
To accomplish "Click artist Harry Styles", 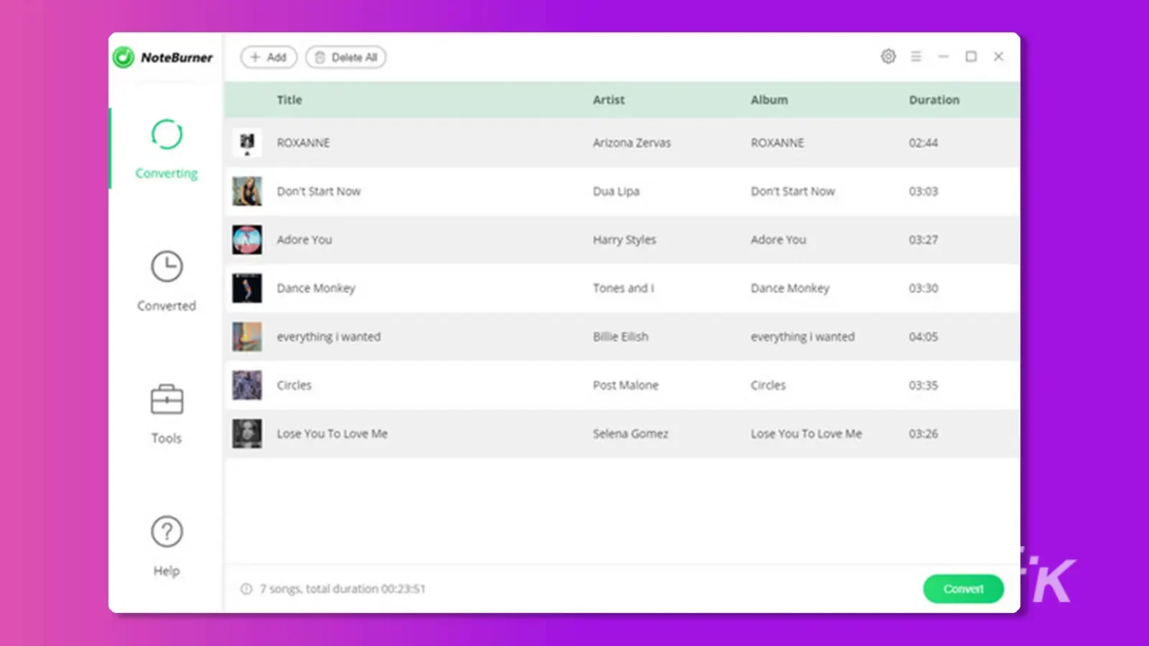I will click(624, 240).
